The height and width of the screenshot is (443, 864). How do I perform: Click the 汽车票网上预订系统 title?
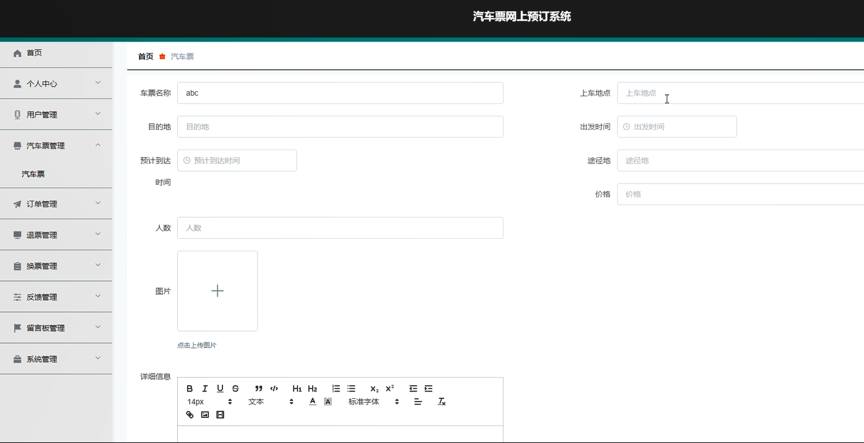click(522, 16)
